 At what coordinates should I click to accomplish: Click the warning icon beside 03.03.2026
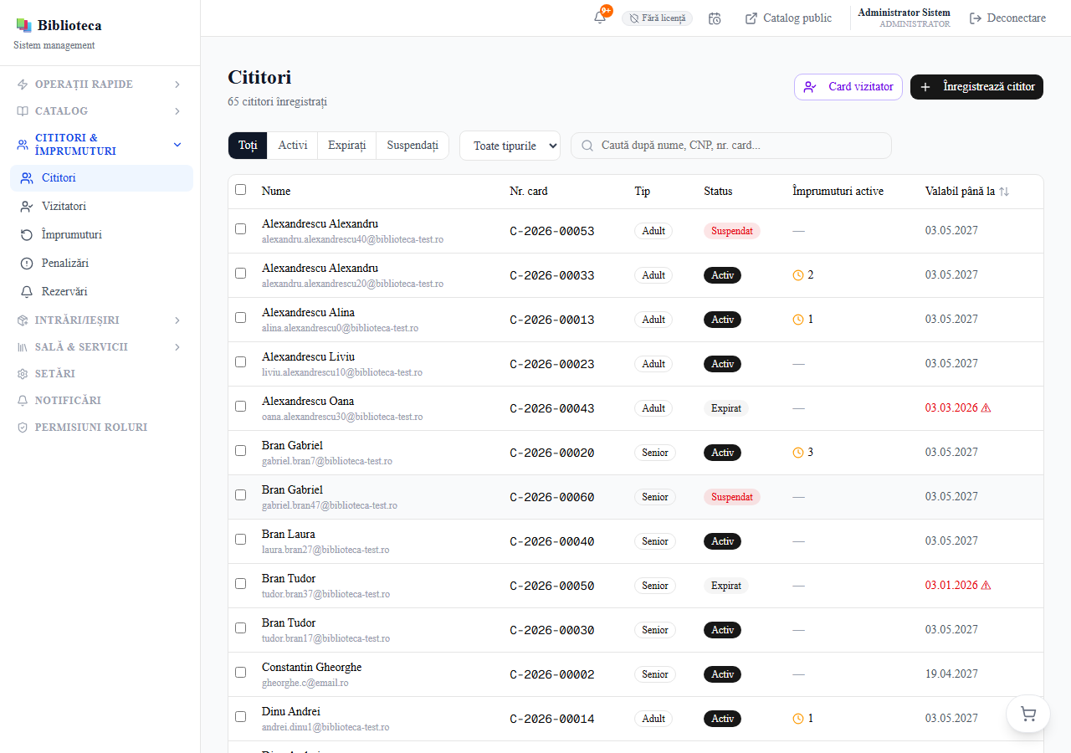click(x=986, y=408)
